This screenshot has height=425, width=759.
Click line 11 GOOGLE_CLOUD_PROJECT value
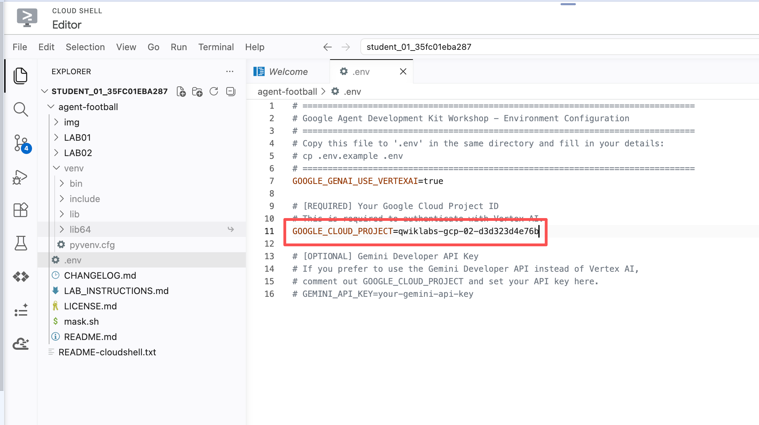pyautogui.click(x=469, y=231)
